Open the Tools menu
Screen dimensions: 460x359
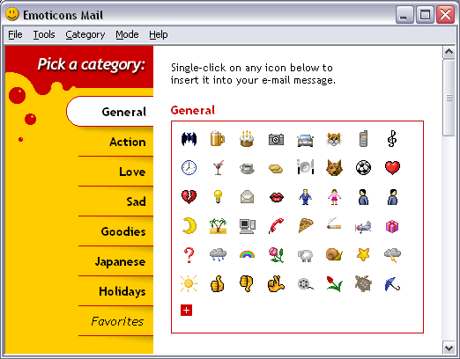point(44,34)
